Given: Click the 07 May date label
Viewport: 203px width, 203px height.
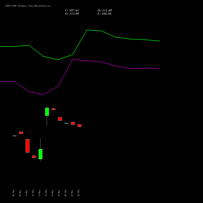Looking at the screenshot, I should [x=20, y=193].
